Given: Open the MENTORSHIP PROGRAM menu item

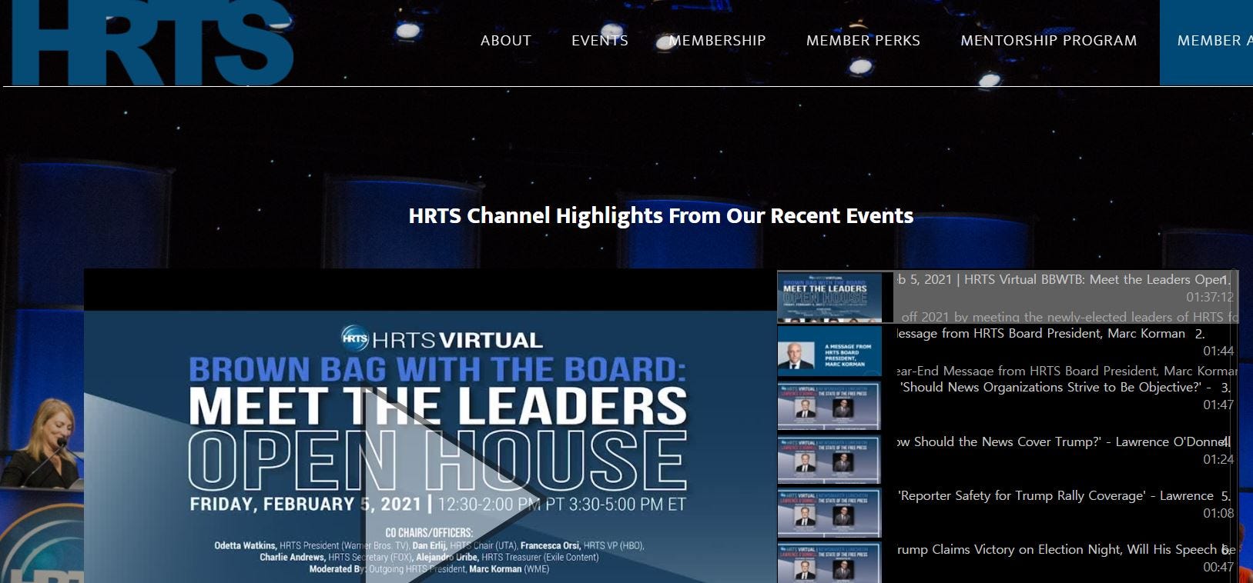Looking at the screenshot, I should coord(1049,41).
